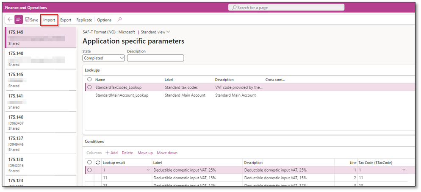Select the StandardMainAccount_Lookup row
This screenshot has width=421, height=192.
pyautogui.click(x=122, y=95)
